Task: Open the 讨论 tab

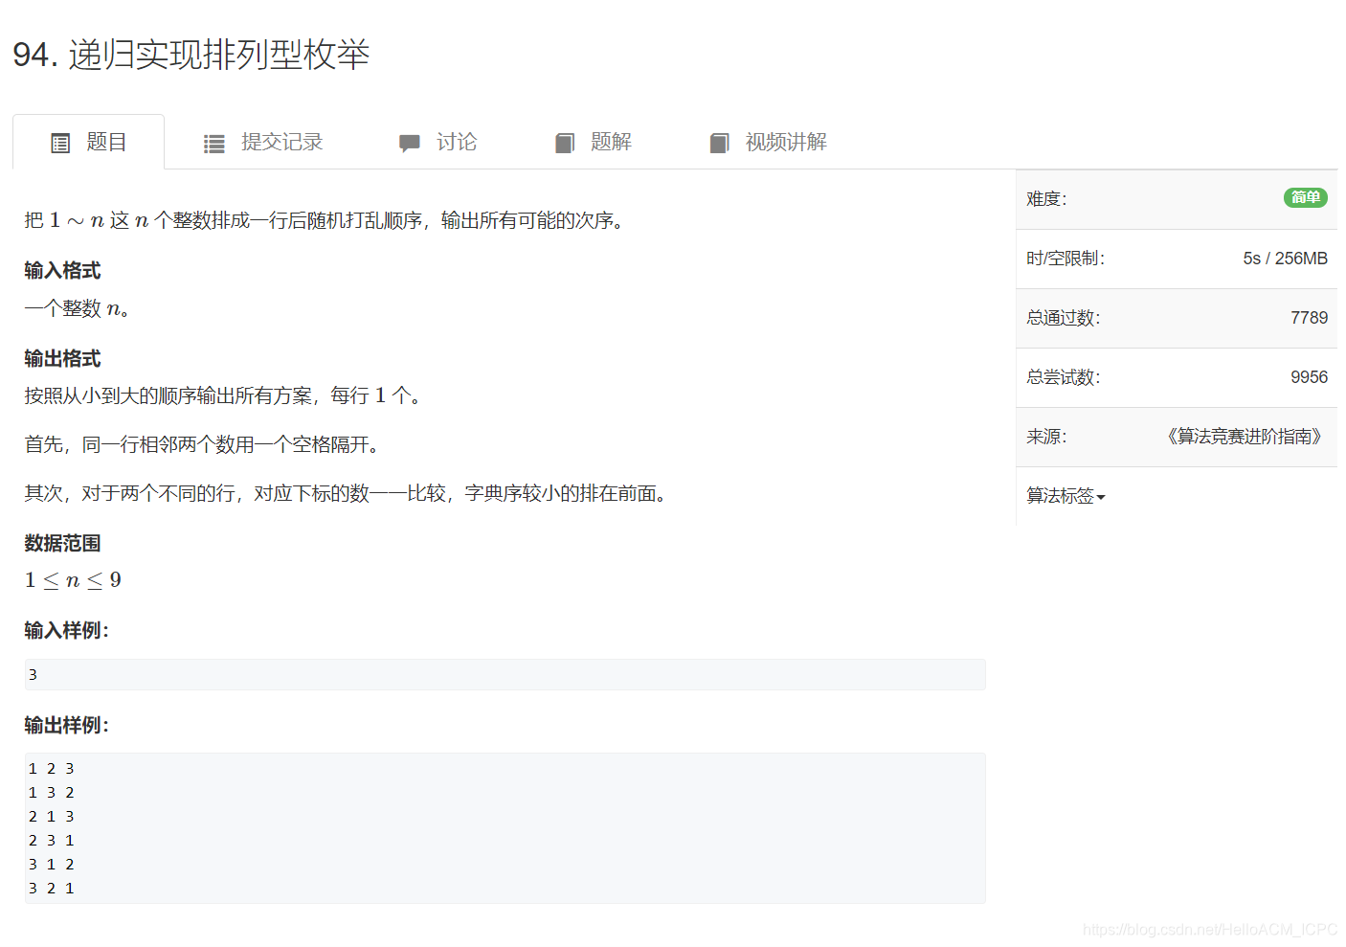Action: (x=437, y=142)
